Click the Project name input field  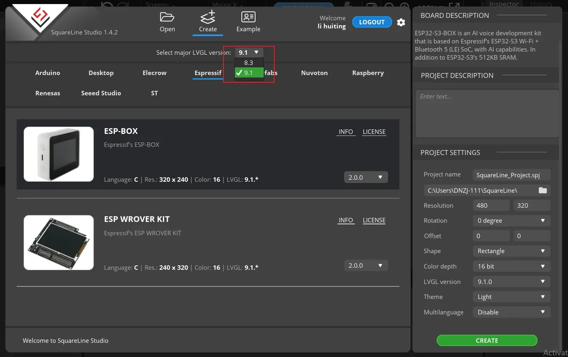[511, 175]
